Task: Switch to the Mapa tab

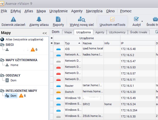Action: coord(68,32)
